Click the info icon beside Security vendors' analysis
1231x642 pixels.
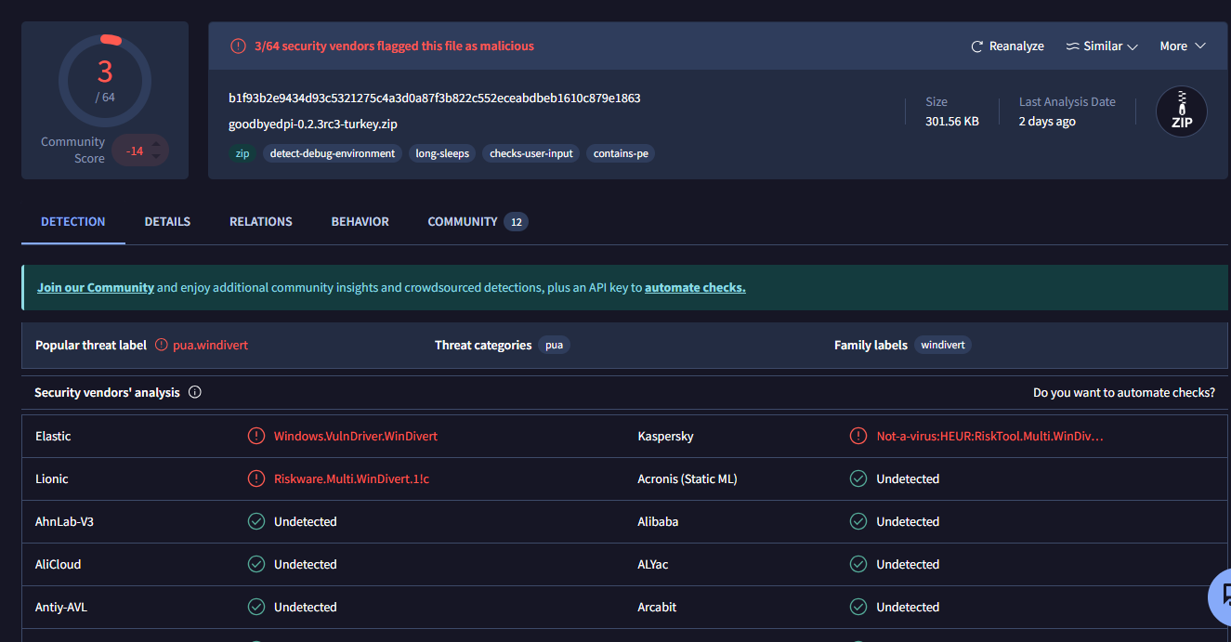195,392
